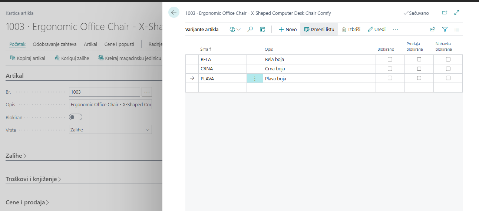
Task: Open the Vrsta dropdown
Action: (110, 130)
